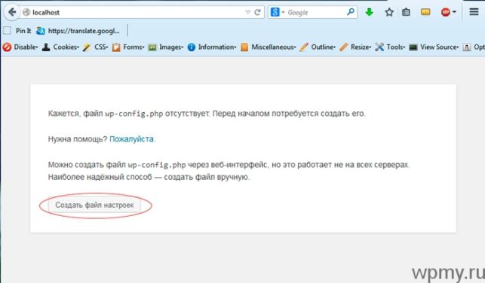Open the Adblock Plus dropdown arrow
This screenshot has width=485, height=283.
[454, 12]
